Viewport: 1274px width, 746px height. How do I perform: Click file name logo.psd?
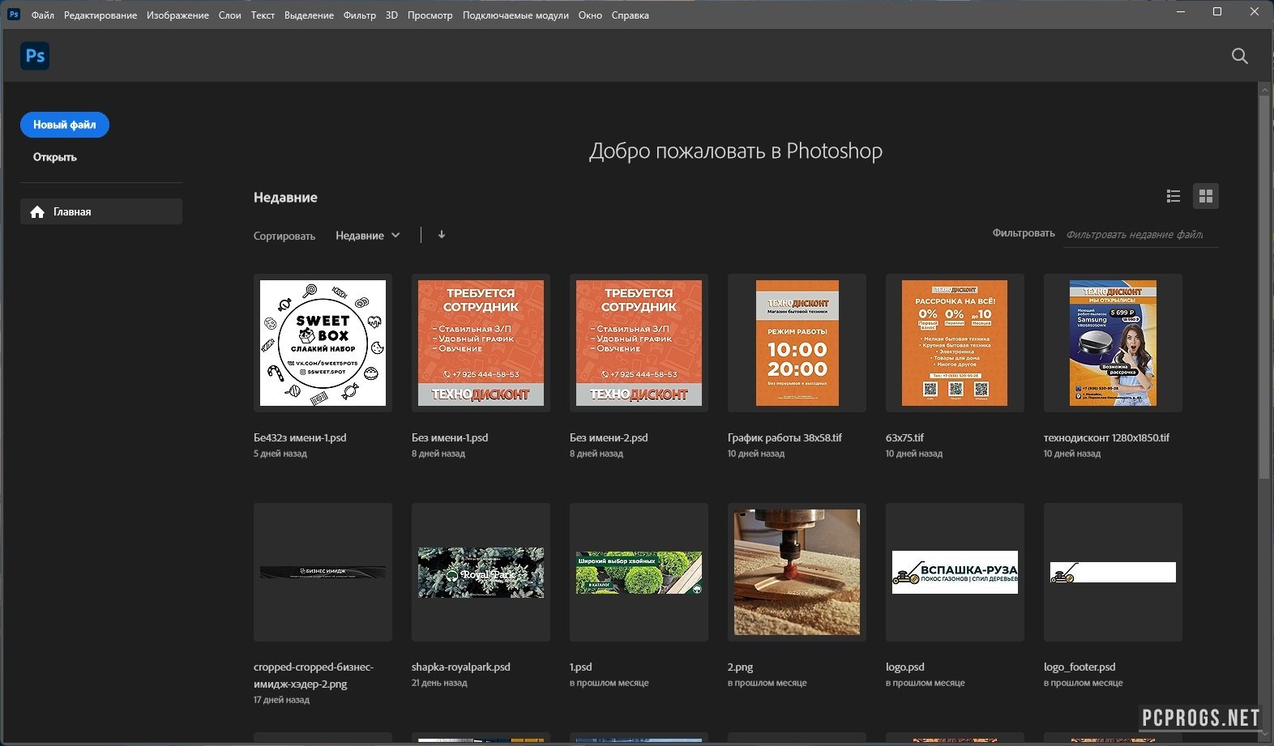tap(905, 667)
